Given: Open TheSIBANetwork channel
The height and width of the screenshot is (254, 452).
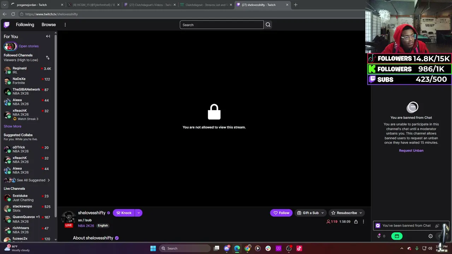Looking at the screenshot, I should pos(28,91).
